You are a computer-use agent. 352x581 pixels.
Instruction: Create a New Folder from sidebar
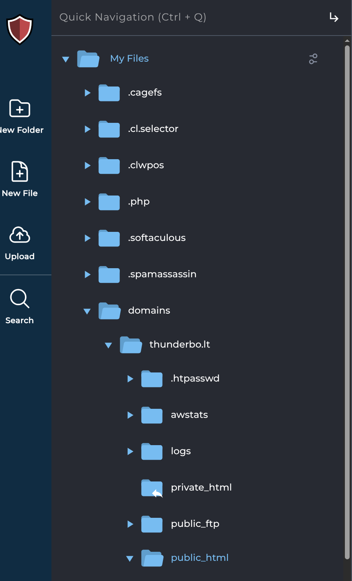coord(20,109)
